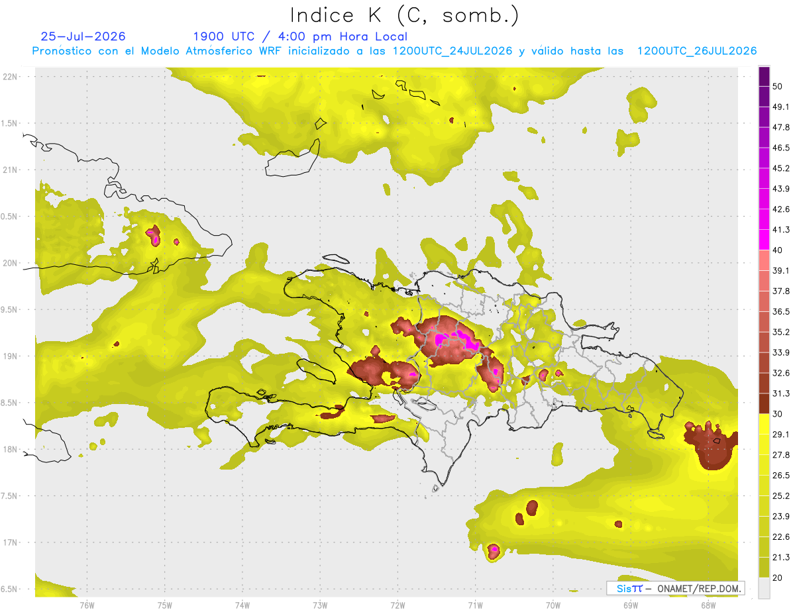Click the initialization time "1200UTC_24JUL2026"

pos(452,51)
